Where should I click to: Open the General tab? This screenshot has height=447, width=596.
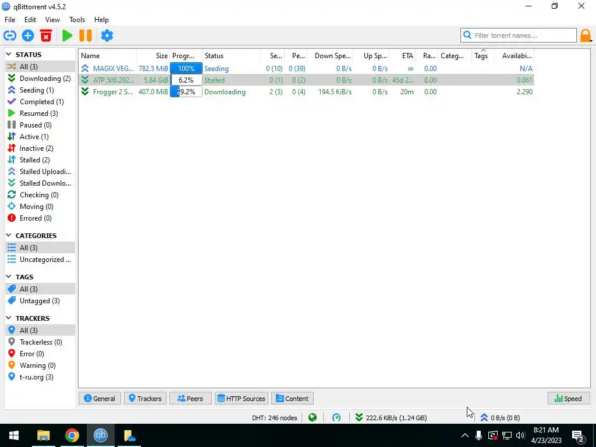(100, 398)
